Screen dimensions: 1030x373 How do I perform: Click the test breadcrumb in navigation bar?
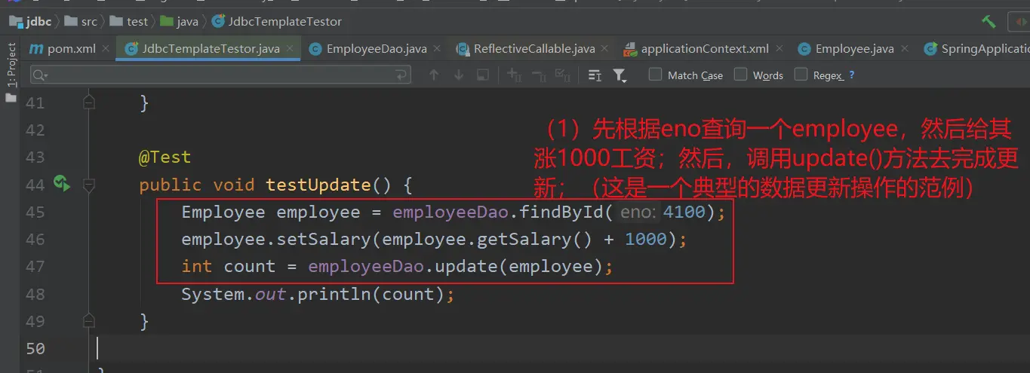click(x=129, y=21)
